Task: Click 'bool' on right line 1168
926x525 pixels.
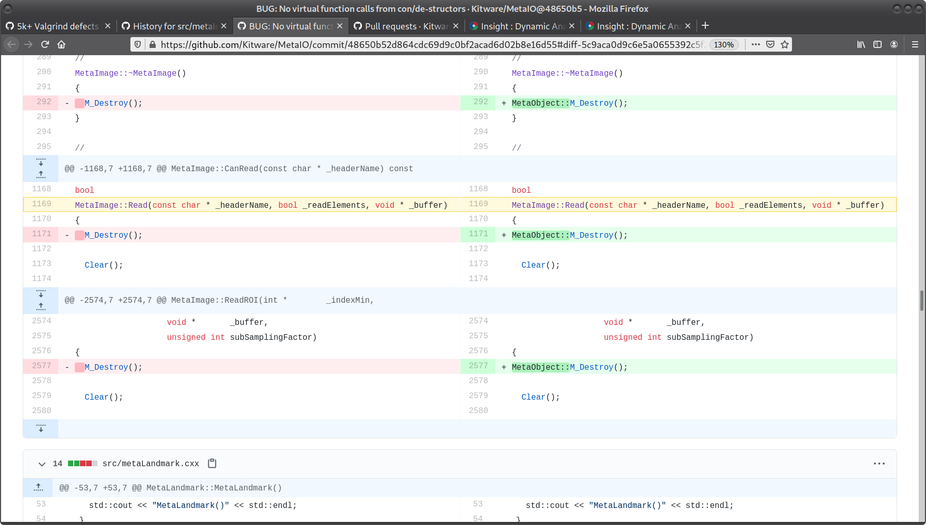Action: 521,190
